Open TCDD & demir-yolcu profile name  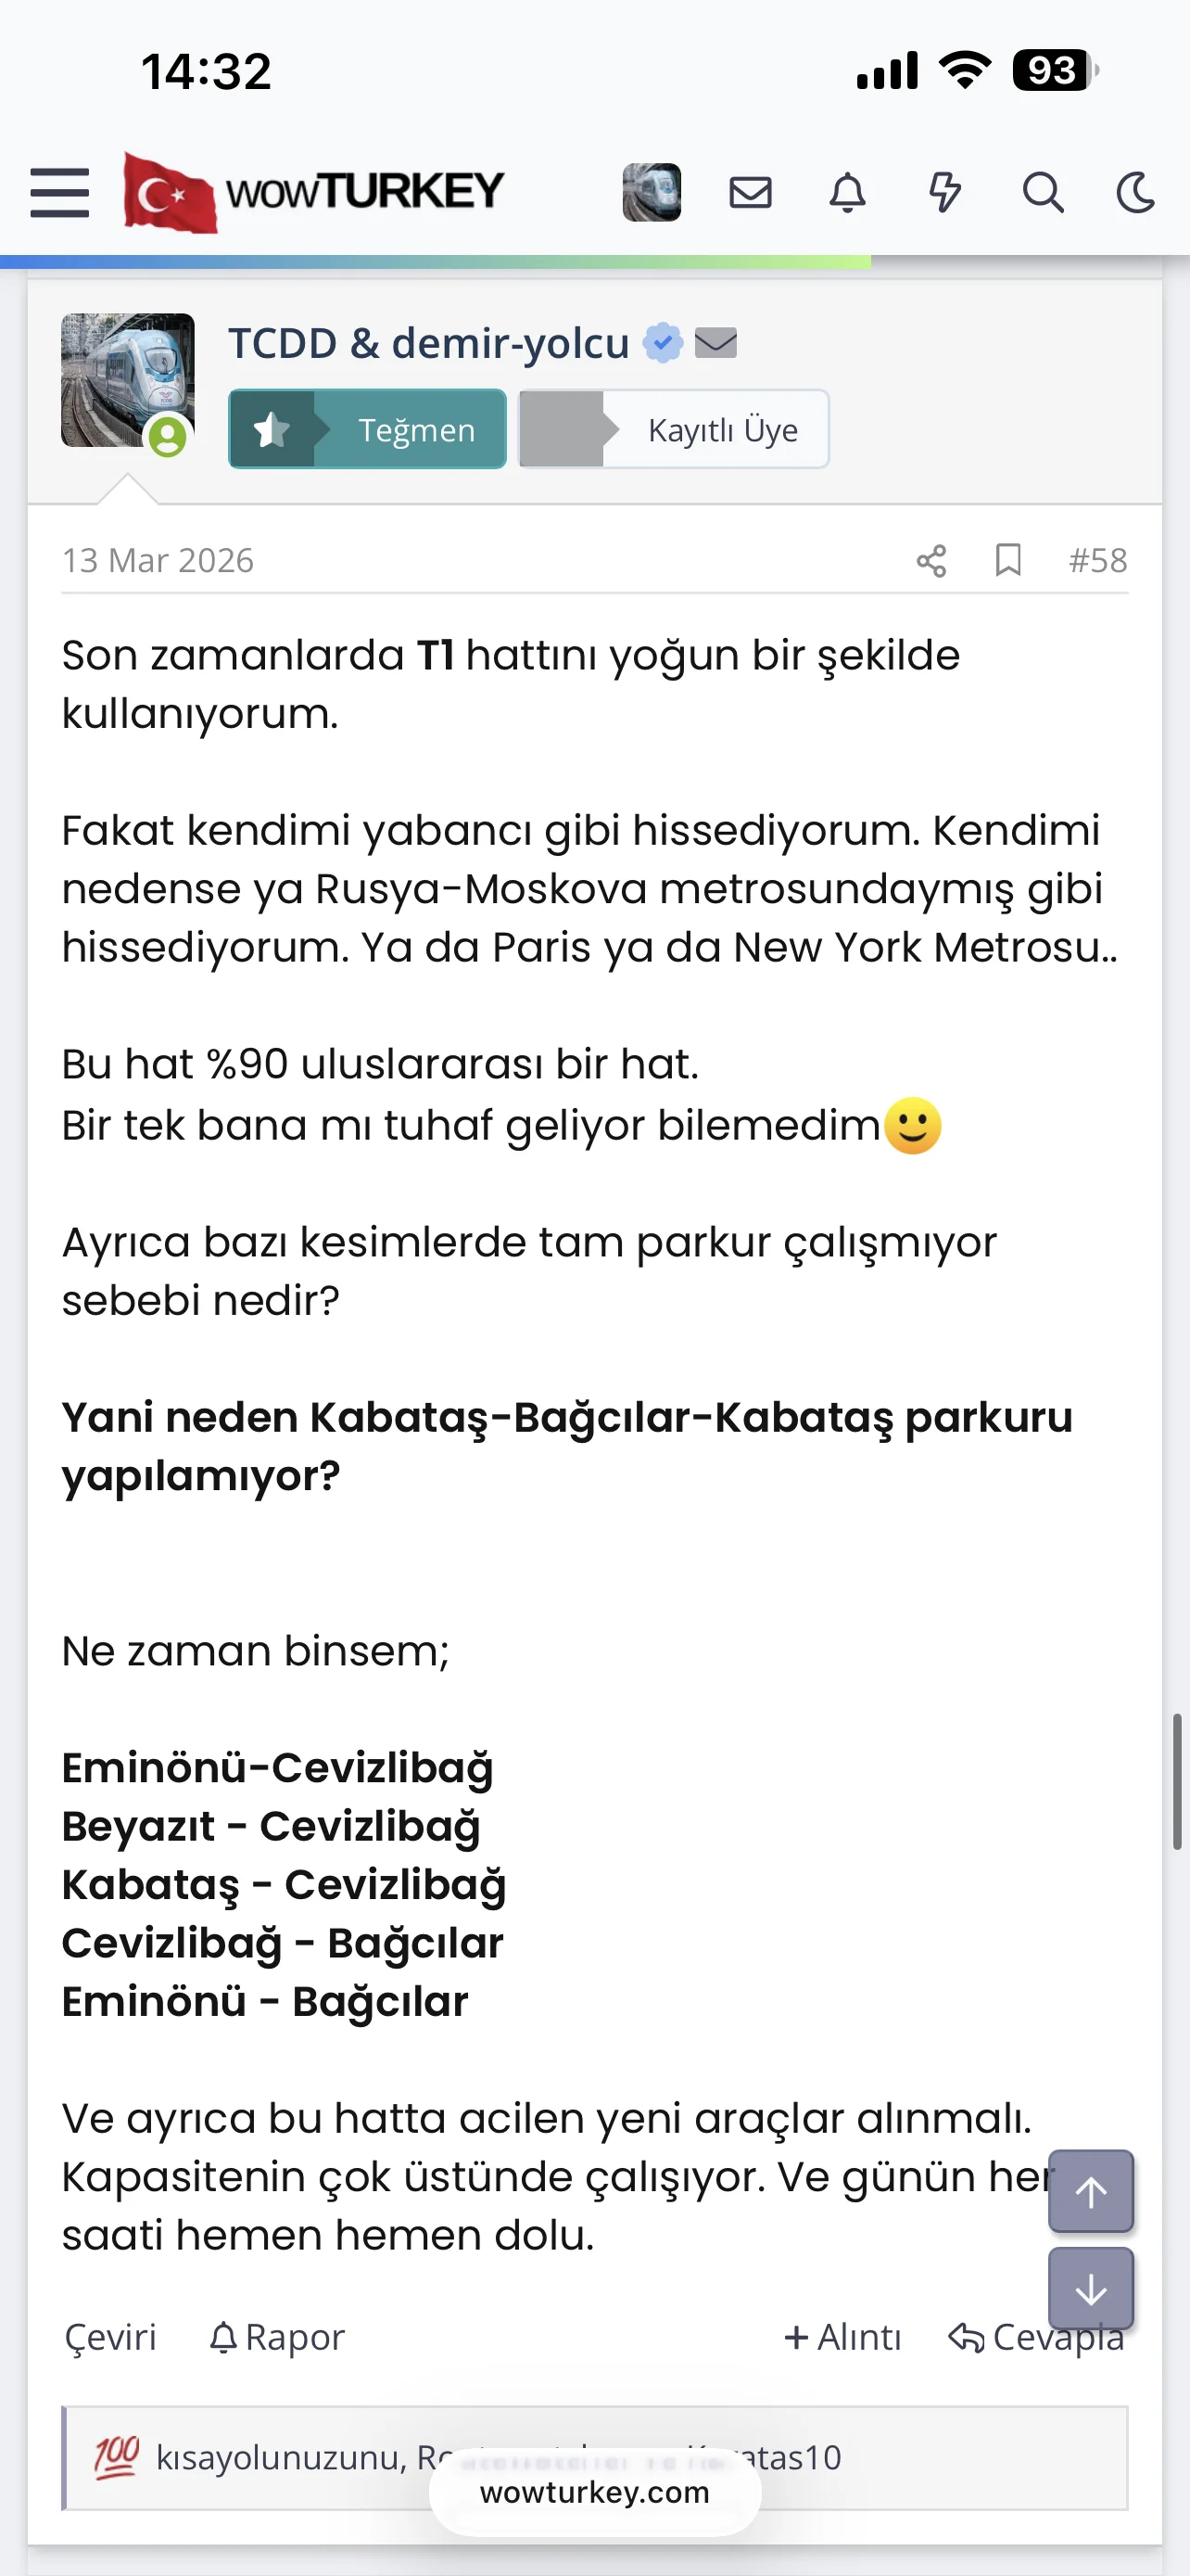pos(428,343)
